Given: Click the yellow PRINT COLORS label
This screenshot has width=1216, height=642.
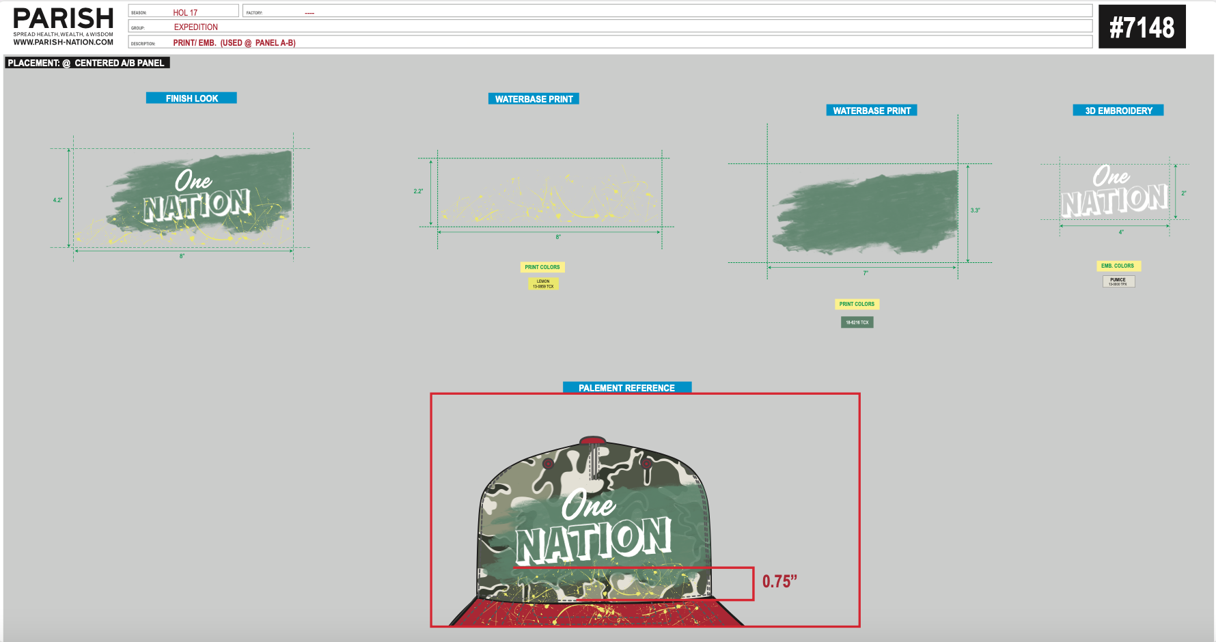Looking at the screenshot, I should pyautogui.click(x=542, y=266).
